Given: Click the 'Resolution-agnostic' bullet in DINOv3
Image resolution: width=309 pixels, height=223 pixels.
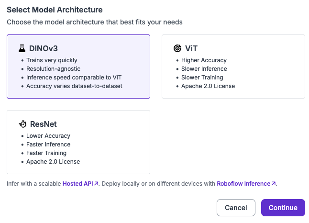Looking at the screenshot, I should (x=53, y=69).
